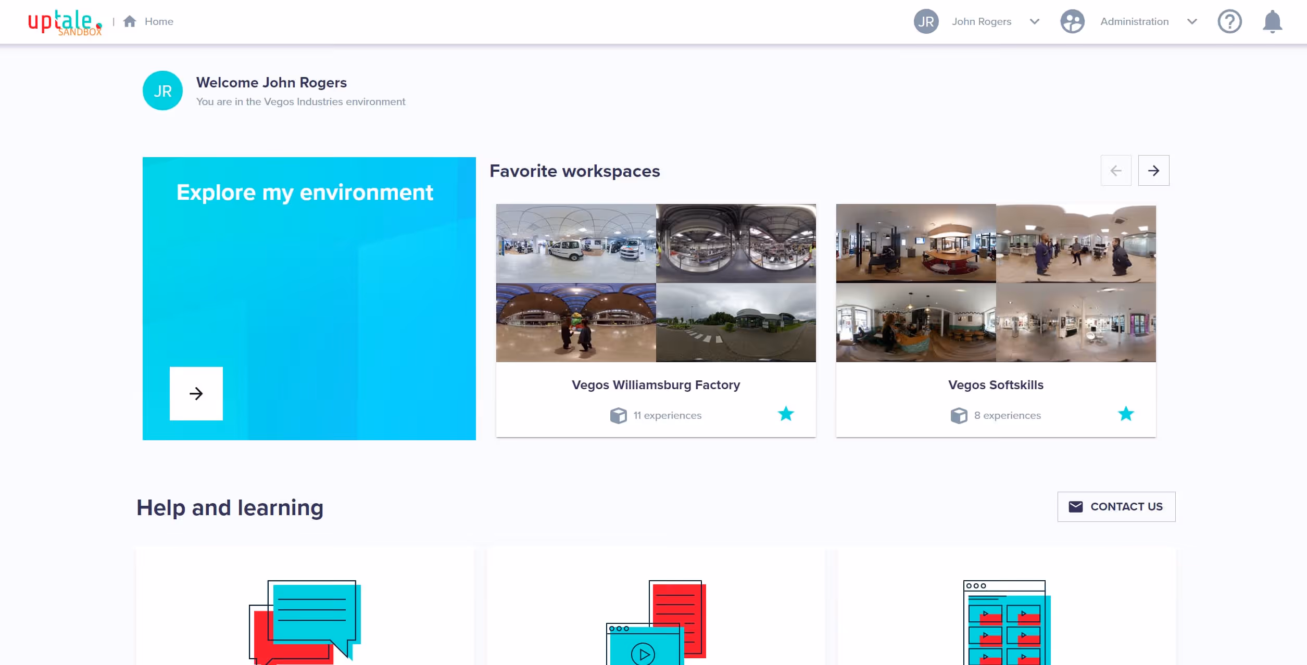Unfavorite Vegos Williamsburg Factory with the star

786,414
